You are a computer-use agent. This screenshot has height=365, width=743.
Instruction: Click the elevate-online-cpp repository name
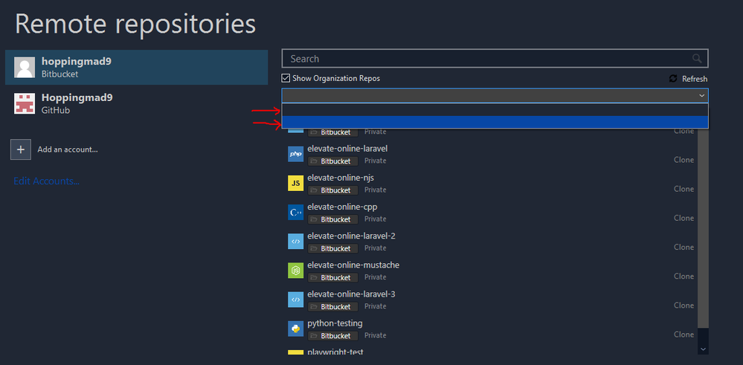tap(342, 207)
